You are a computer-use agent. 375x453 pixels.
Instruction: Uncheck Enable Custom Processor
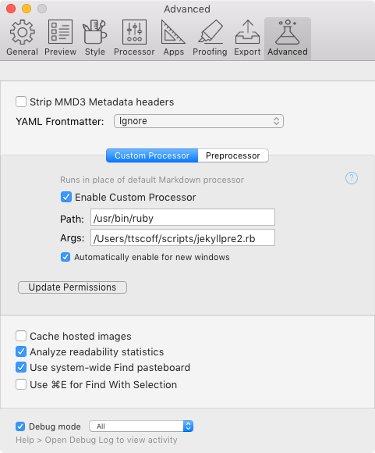(x=66, y=197)
